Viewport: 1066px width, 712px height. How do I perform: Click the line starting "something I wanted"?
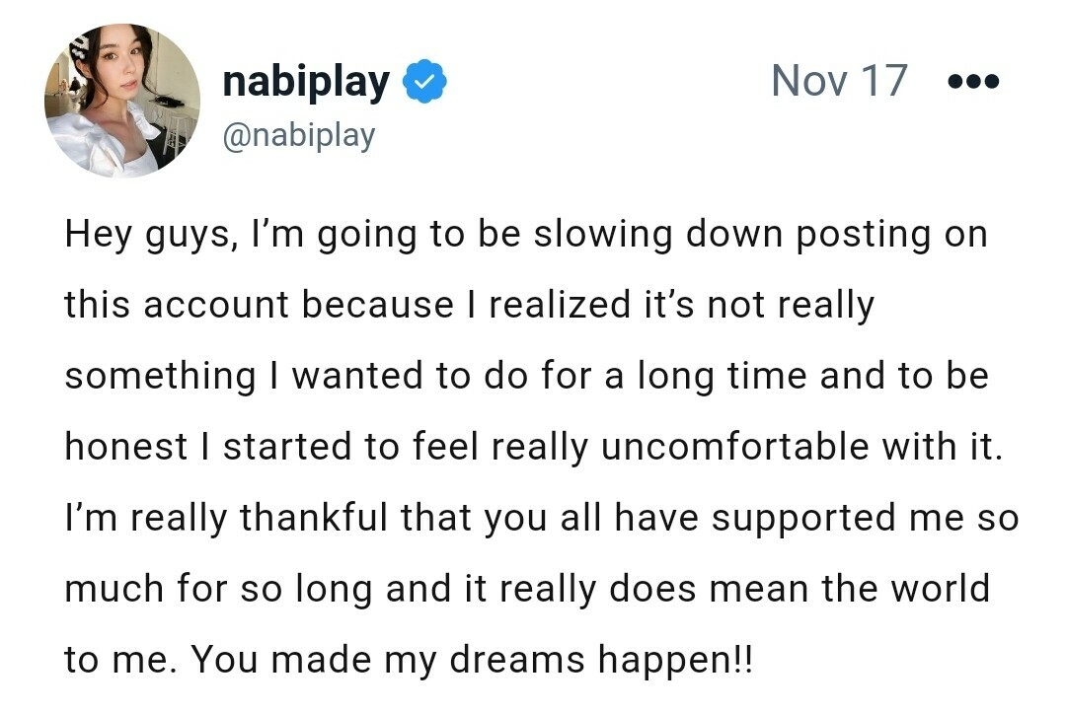coord(526,377)
